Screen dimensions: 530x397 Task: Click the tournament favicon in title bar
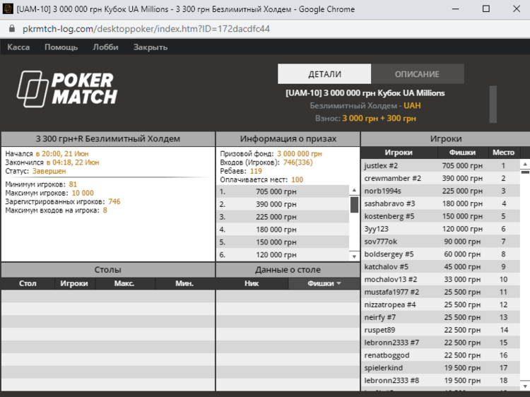[9, 9]
